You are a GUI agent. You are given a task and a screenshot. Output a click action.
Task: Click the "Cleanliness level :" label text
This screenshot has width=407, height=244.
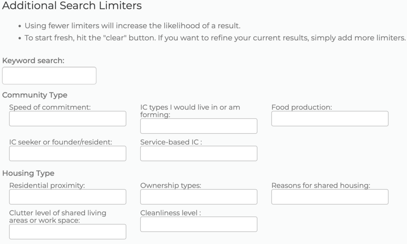tap(171, 213)
